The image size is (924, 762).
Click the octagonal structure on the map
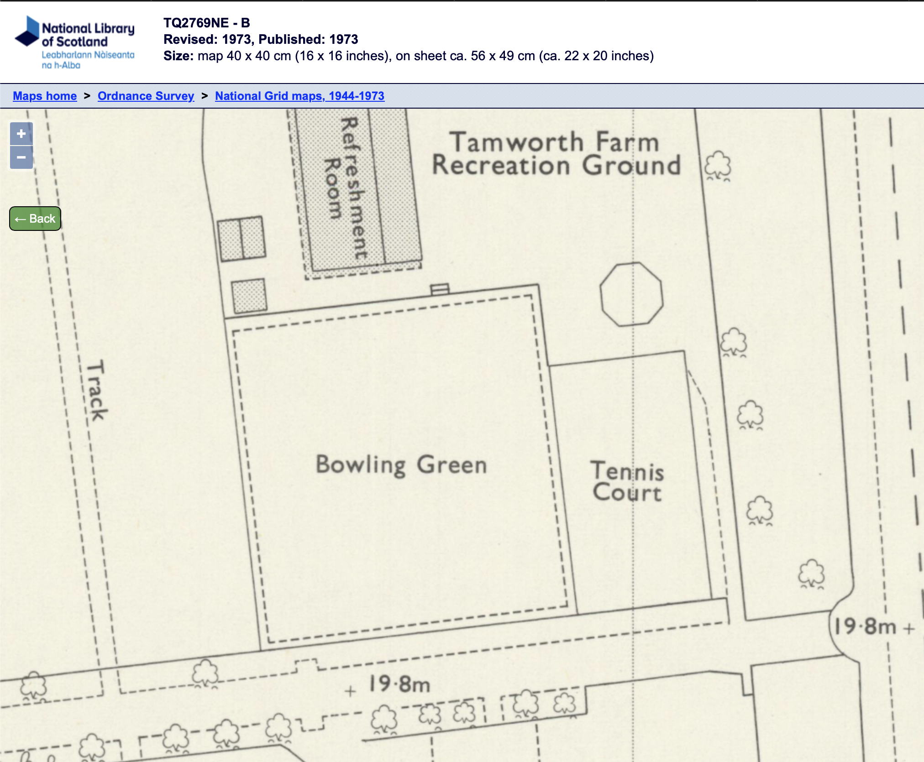pyautogui.click(x=631, y=294)
